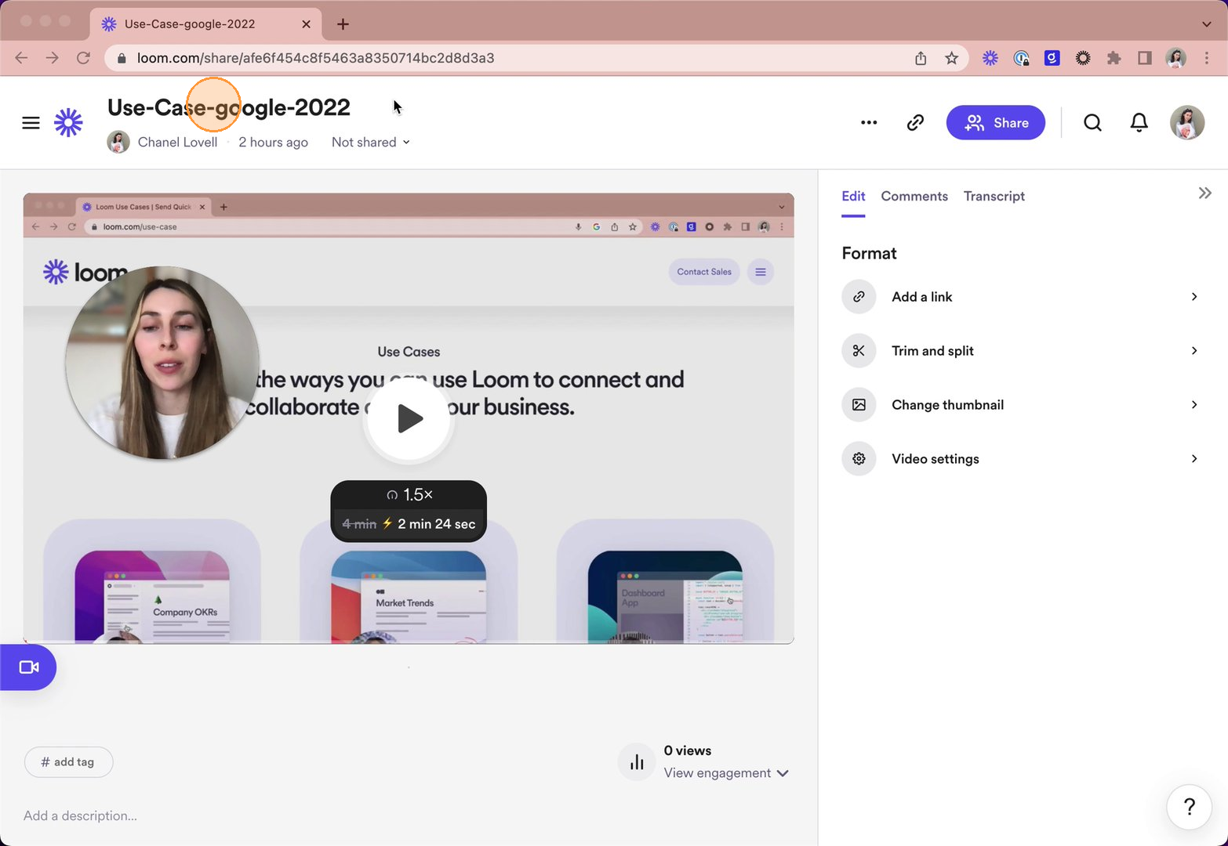This screenshot has width=1228, height=846.
Task: Go back in browser history
Action: 21,58
